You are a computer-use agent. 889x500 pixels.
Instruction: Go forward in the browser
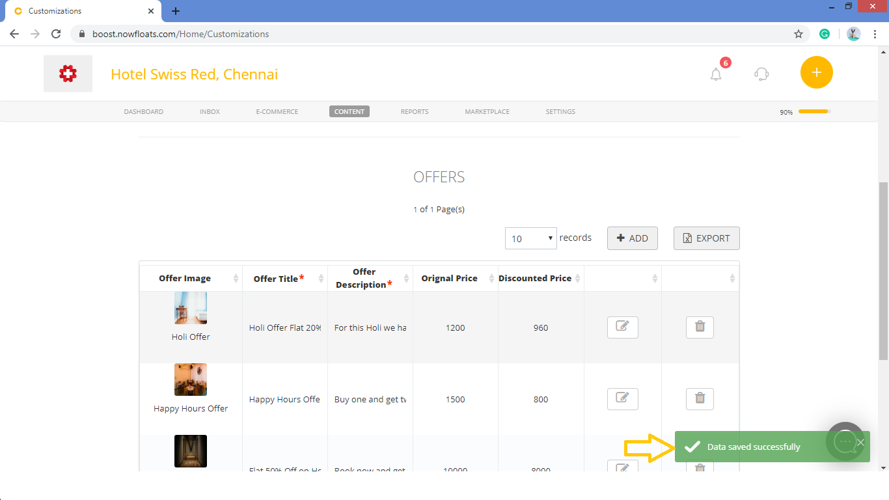35,34
